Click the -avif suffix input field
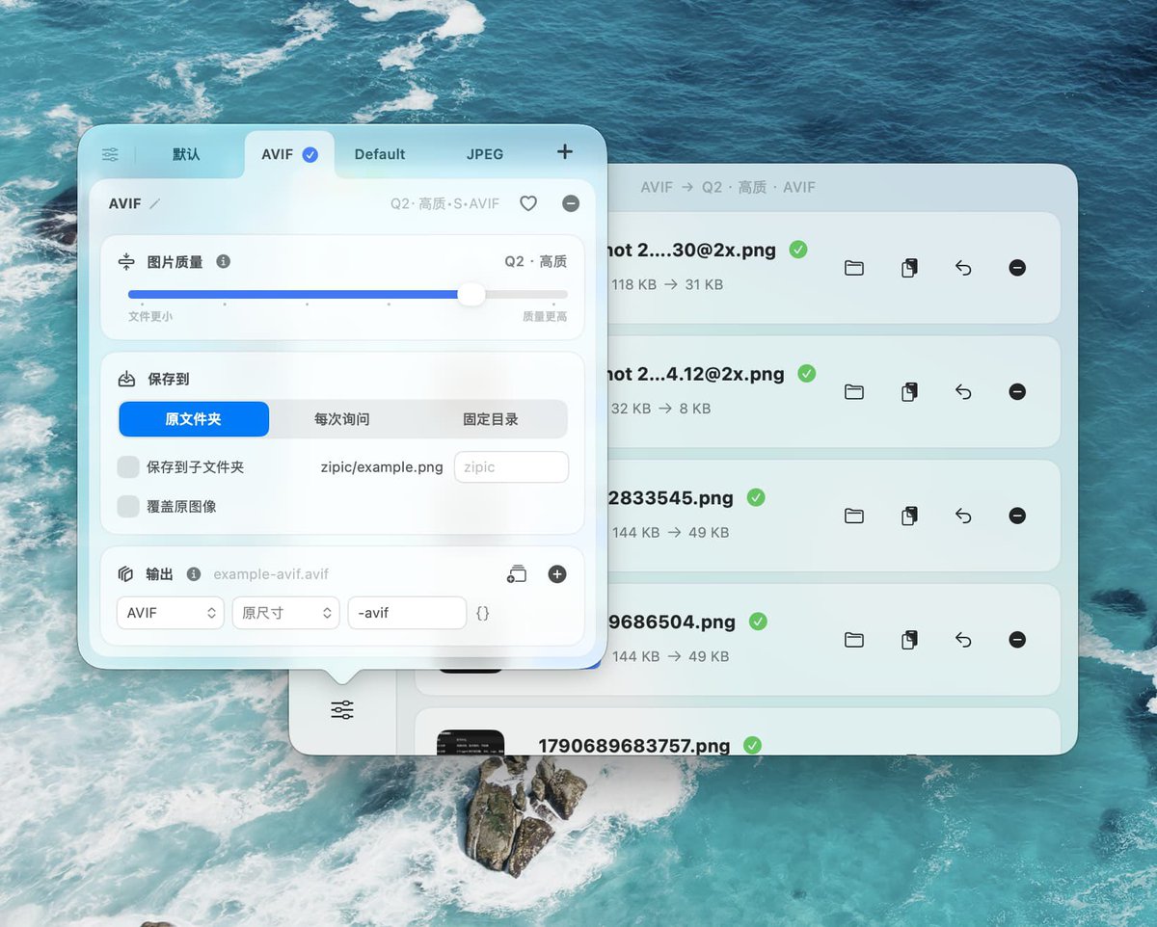Image resolution: width=1157 pixels, height=927 pixels. pos(407,613)
